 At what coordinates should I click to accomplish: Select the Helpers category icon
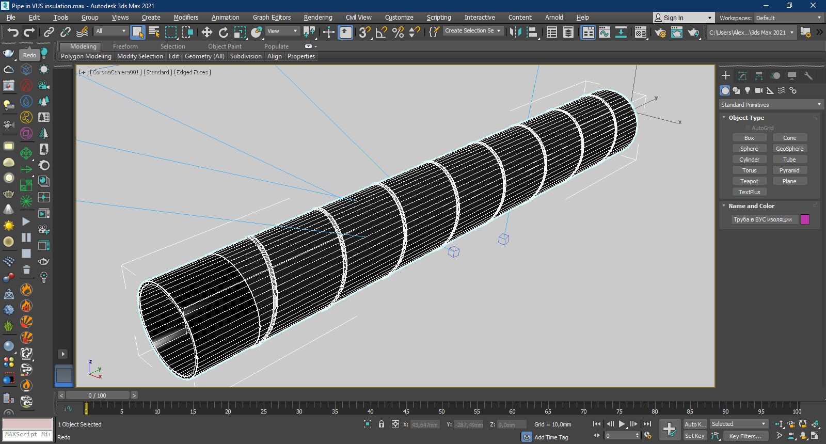pyautogui.click(x=770, y=90)
